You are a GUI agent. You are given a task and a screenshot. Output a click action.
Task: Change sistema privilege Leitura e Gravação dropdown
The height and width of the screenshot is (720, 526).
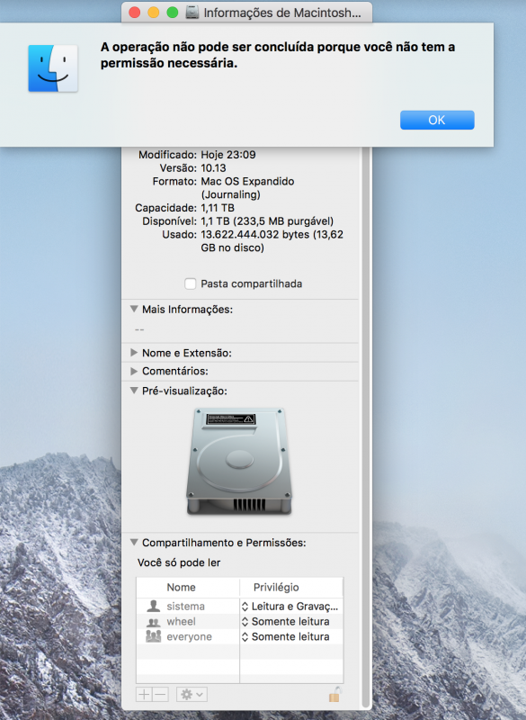point(290,606)
